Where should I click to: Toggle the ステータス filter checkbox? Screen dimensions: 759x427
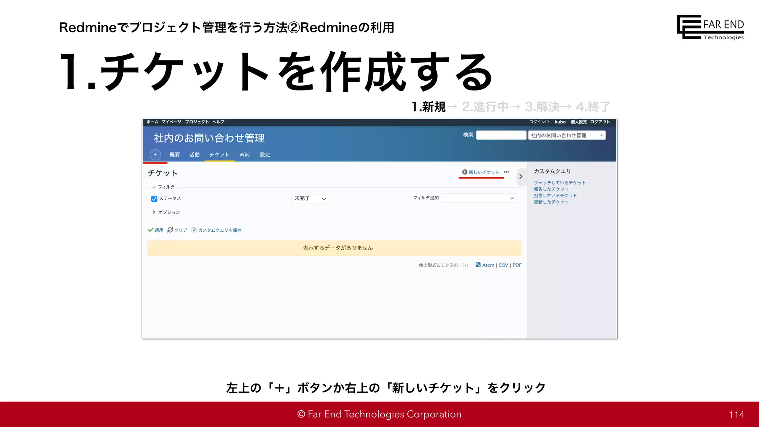coord(154,199)
